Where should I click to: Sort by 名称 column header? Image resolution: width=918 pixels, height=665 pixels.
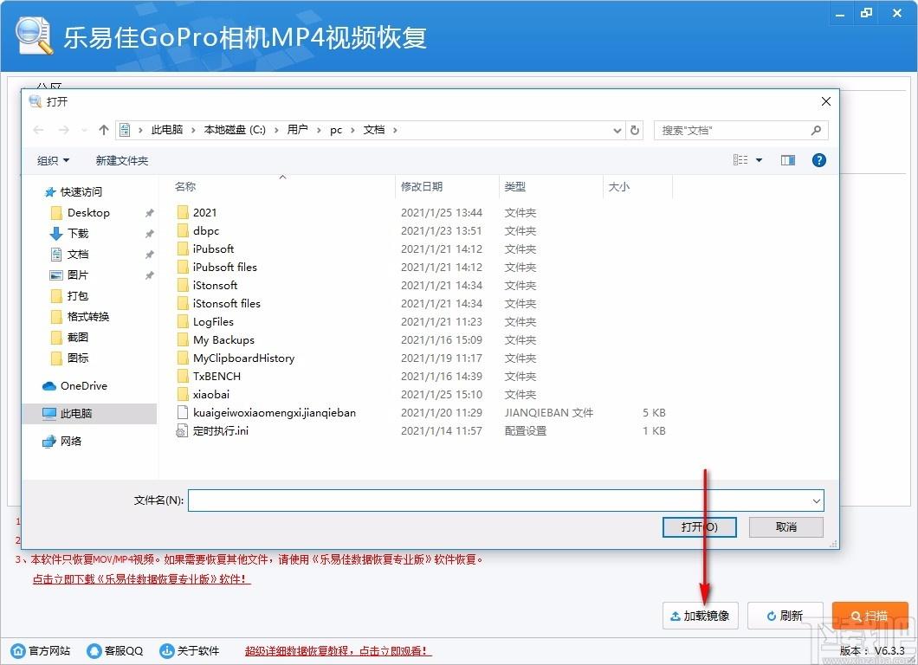pyautogui.click(x=185, y=187)
